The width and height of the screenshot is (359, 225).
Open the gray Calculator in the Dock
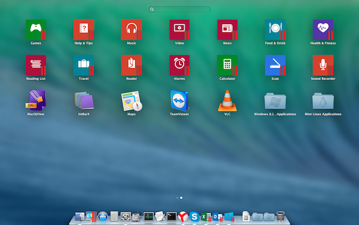[114, 216]
